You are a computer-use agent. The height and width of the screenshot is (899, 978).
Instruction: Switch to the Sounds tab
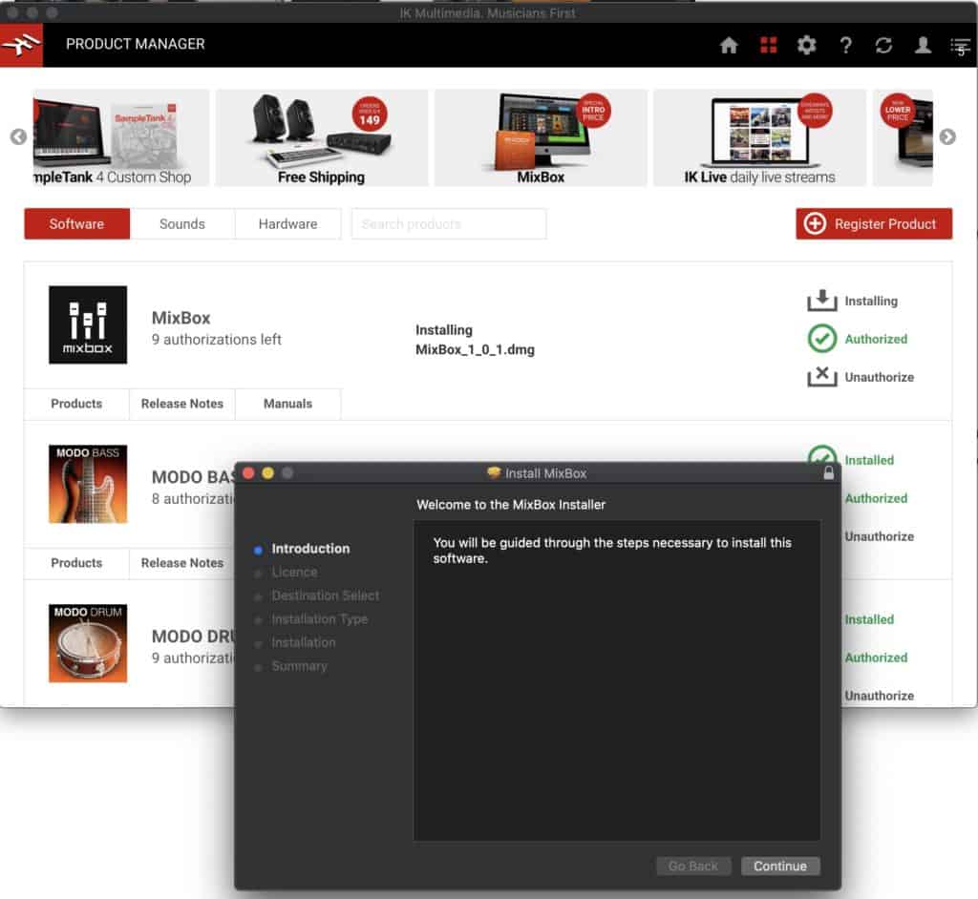click(x=182, y=224)
